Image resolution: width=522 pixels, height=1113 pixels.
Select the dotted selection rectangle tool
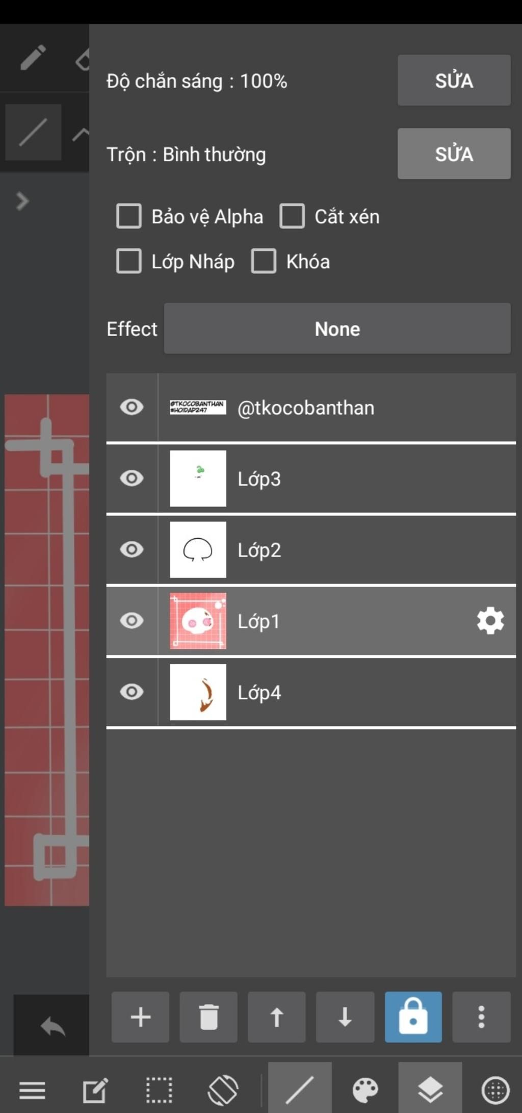(159, 1091)
